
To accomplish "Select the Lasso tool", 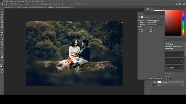I will coord(2,15).
